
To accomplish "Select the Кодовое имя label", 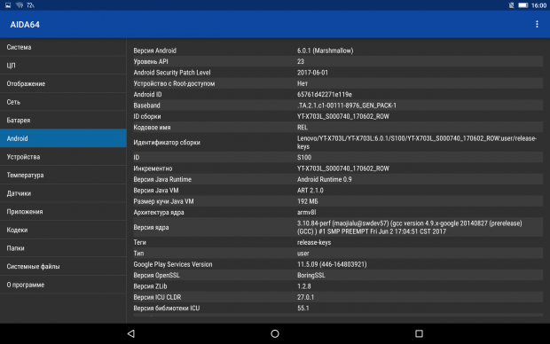I will (152, 128).
